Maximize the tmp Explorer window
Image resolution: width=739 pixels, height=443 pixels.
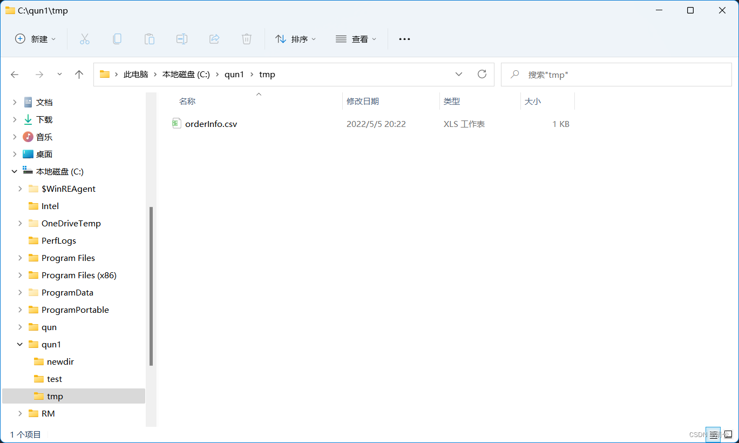tap(690, 10)
